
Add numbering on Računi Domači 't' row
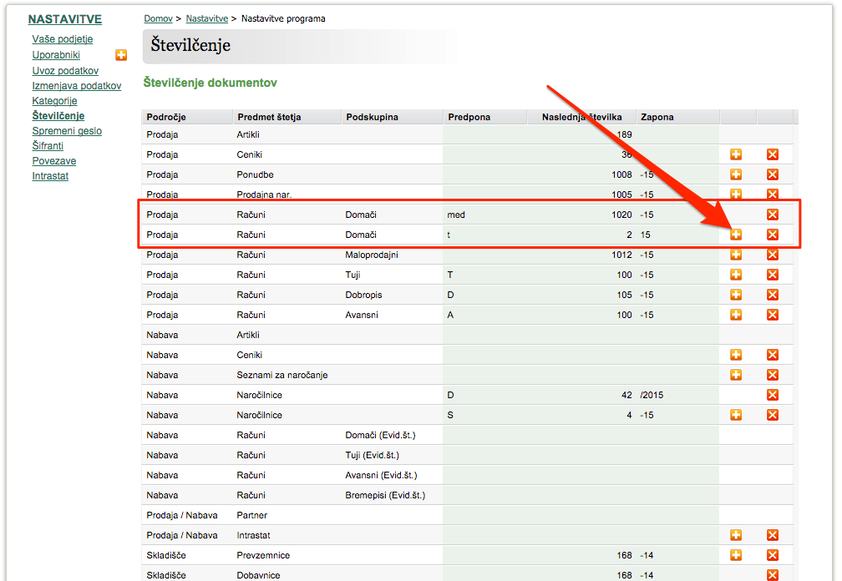click(x=736, y=235)
